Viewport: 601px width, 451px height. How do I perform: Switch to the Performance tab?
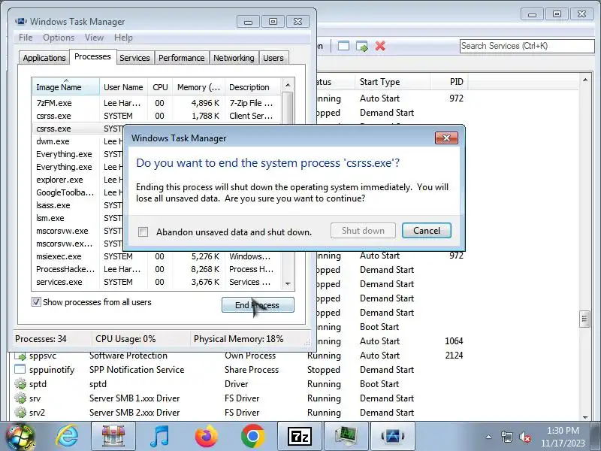tap(181, 58)
